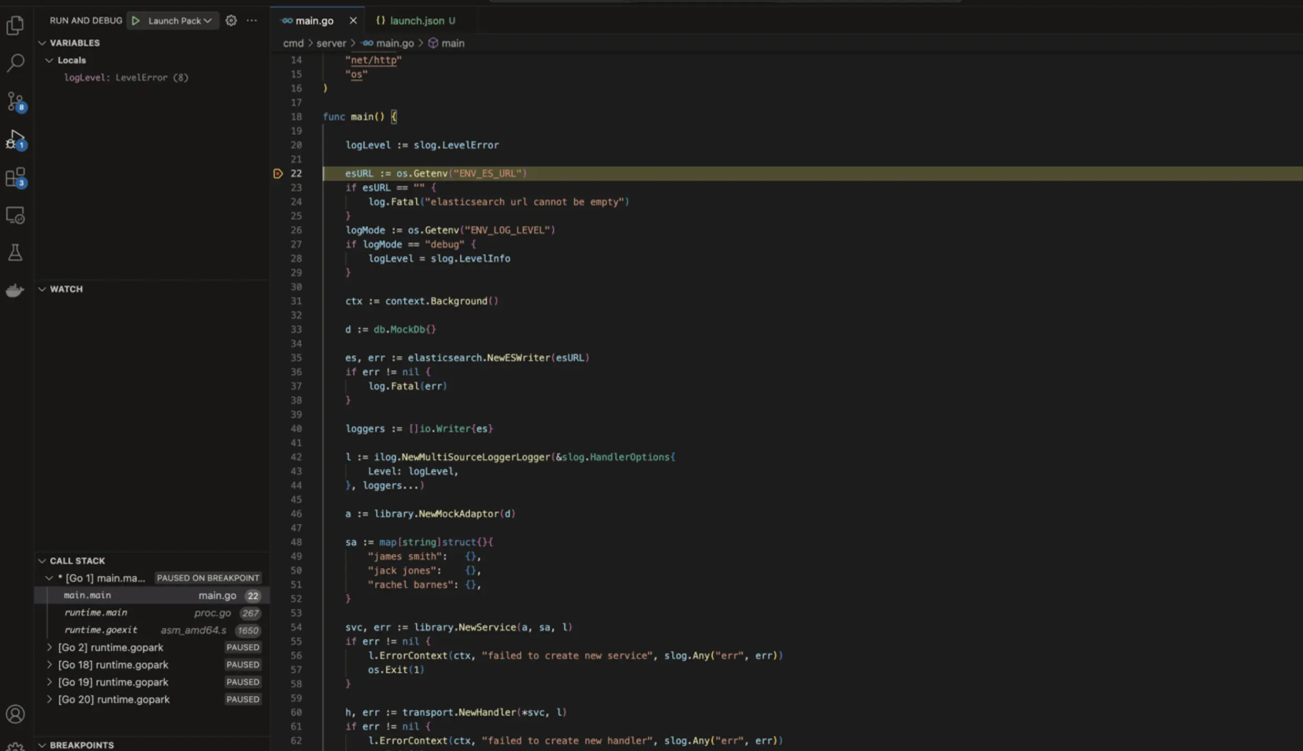The image size is (1303, 751).
Task: Click the PAUSED ON BREAKPOINT label
Action: coord(208,578)
